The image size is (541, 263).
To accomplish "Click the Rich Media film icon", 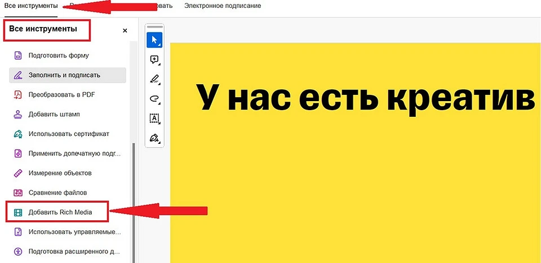I will [18, 212].
